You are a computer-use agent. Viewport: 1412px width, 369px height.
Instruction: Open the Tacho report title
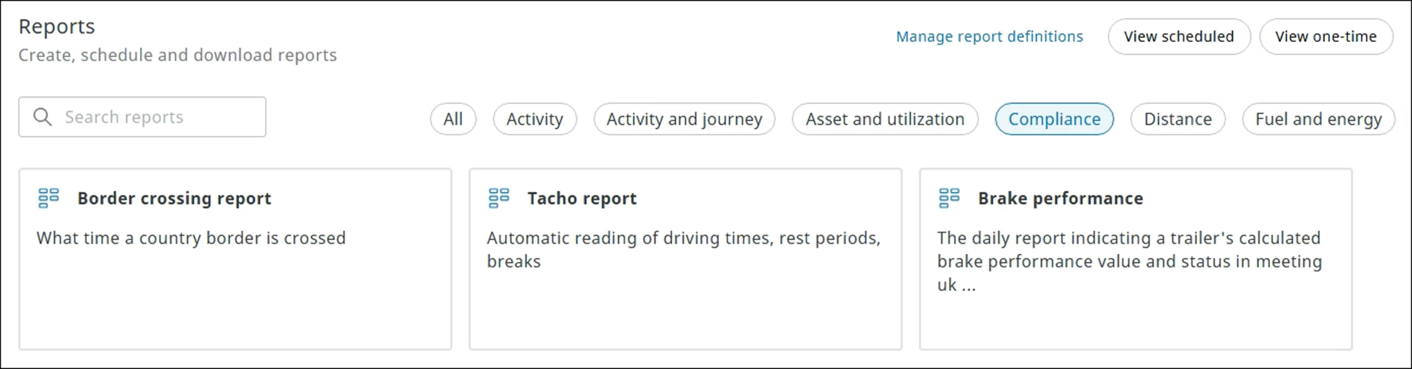coord(582,198)
